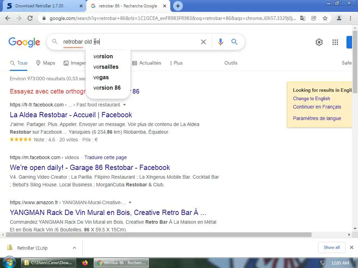Close the retrobar 86 Google tab
Screen dimensions: 358x268
(165, 6)
